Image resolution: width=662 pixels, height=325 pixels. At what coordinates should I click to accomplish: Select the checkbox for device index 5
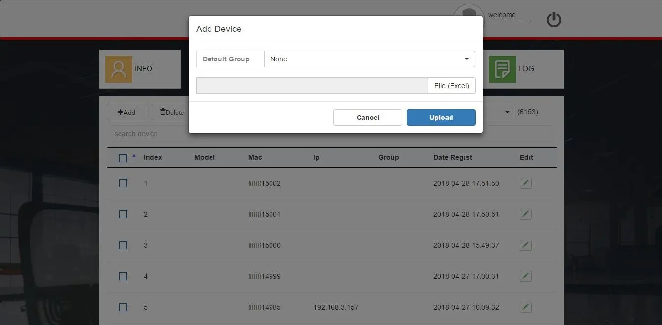click(x=123, y=307)
